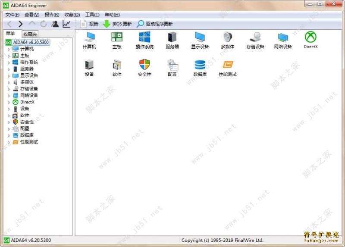This screenshot has width=345, height=247.
Task: Open the 查看(V) menu
Action: click(x=32, y=15)
